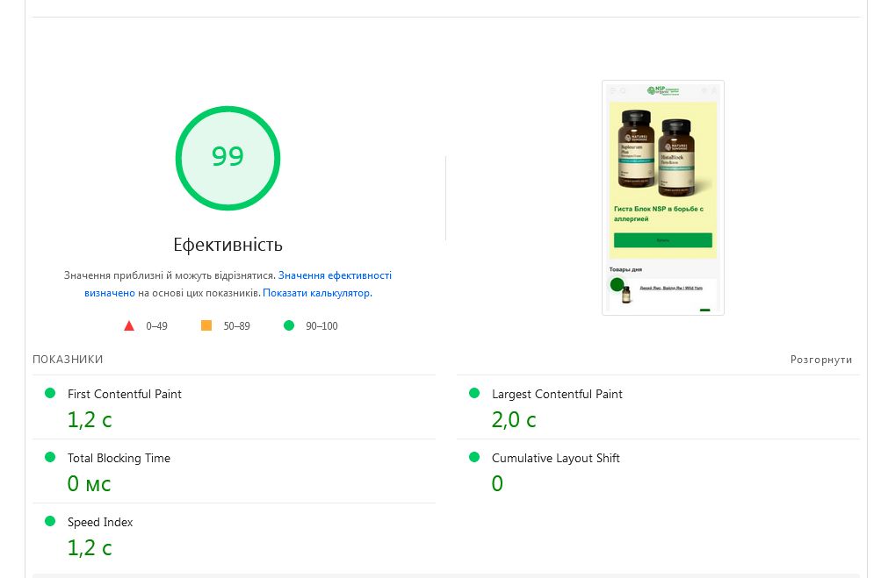Click the Ефективність category title

(227, 245)
